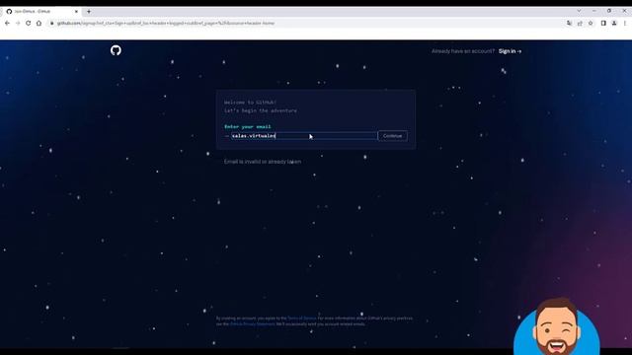This screenshot has width=632, height=355.
Task: Reload the page with the refresh icon
Action: [29, 24]
